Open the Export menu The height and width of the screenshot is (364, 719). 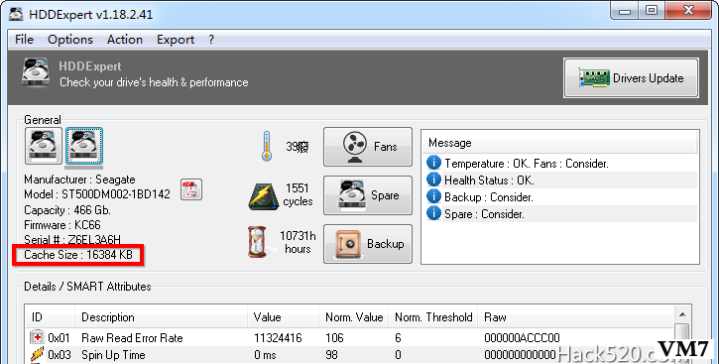(176, 40)
